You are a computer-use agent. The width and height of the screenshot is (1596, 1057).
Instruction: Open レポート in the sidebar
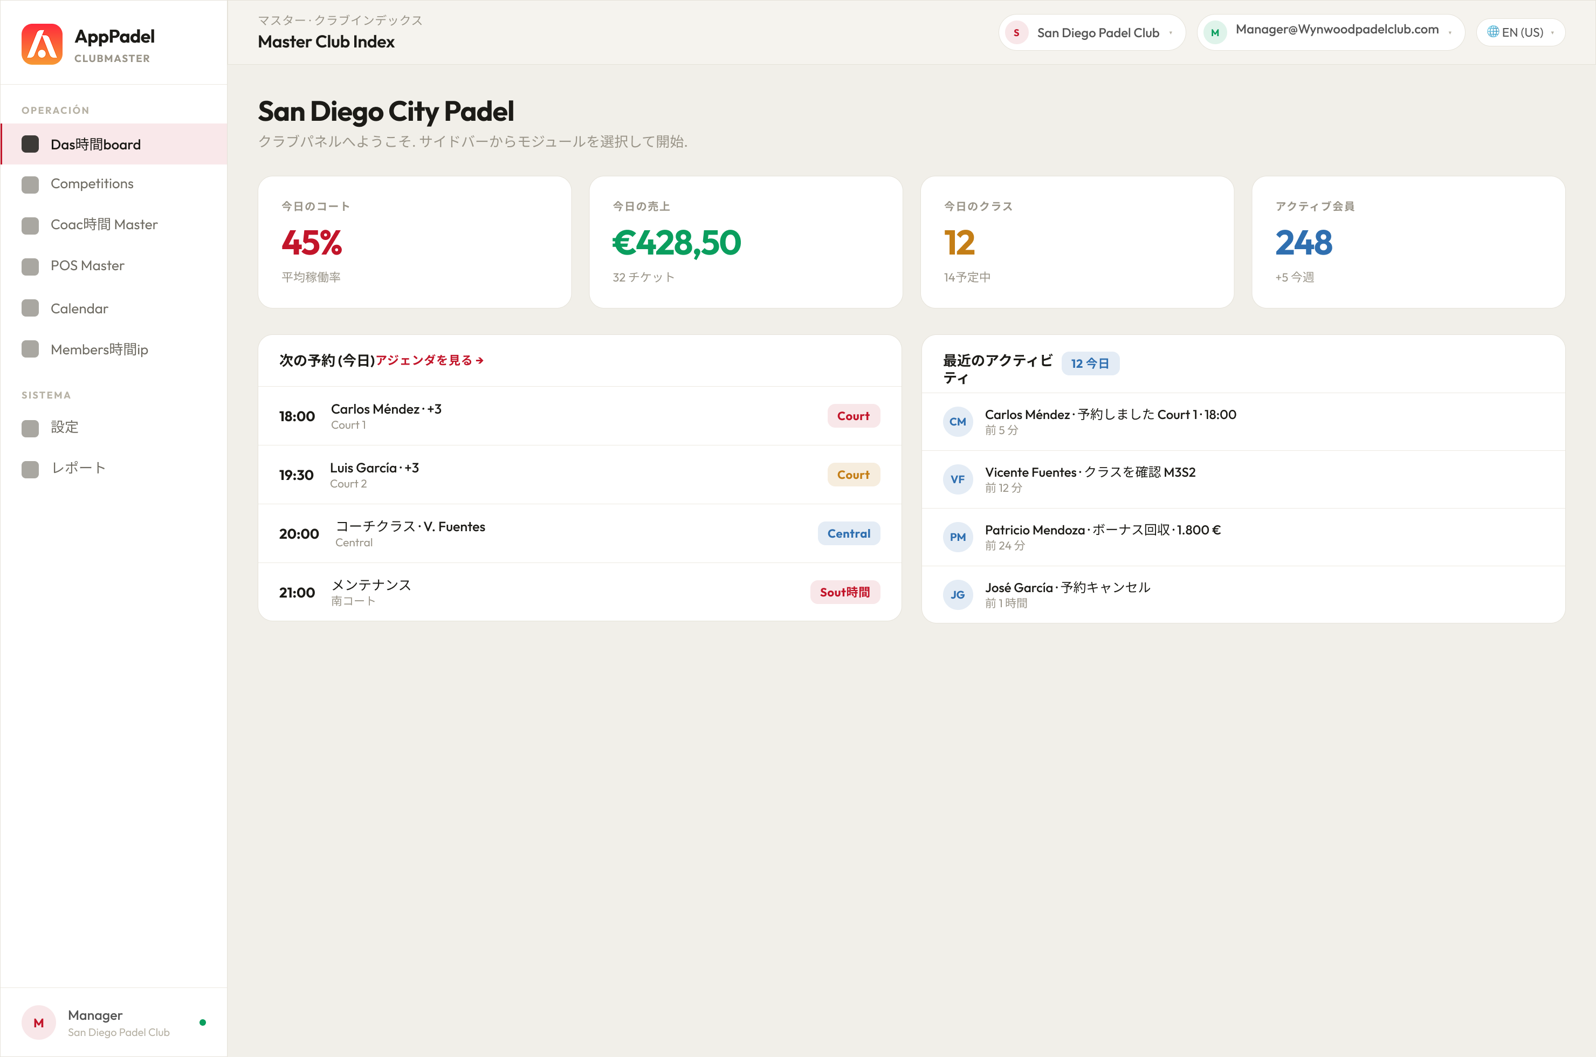coord(114,469)
